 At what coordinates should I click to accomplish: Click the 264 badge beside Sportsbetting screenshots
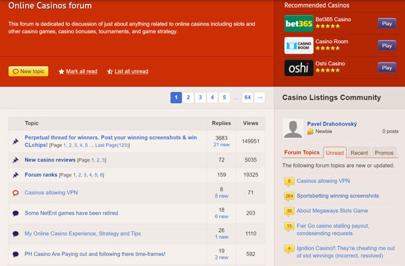pyautogui.click(x=289, y=196)
